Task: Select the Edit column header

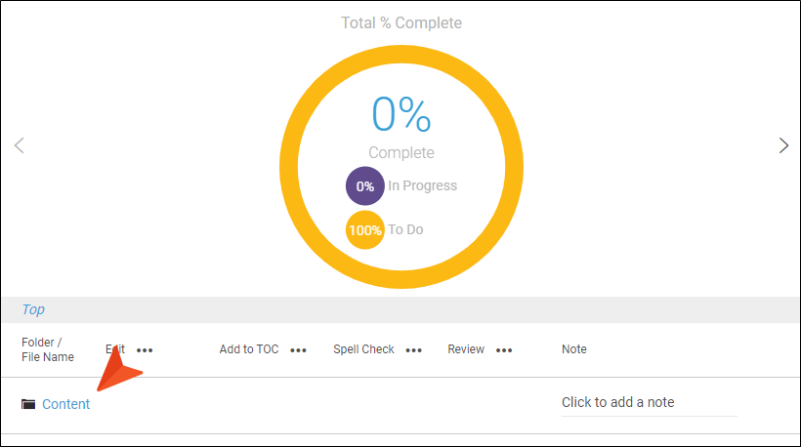Action: coord(115,349)
